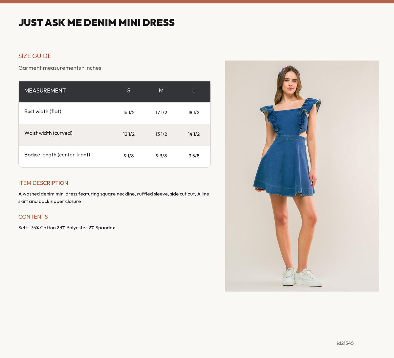Image resolution: width=394 pixels, height=358 pixels.
Task: Click waist width value 13 1/2
Action: point(161,134)
